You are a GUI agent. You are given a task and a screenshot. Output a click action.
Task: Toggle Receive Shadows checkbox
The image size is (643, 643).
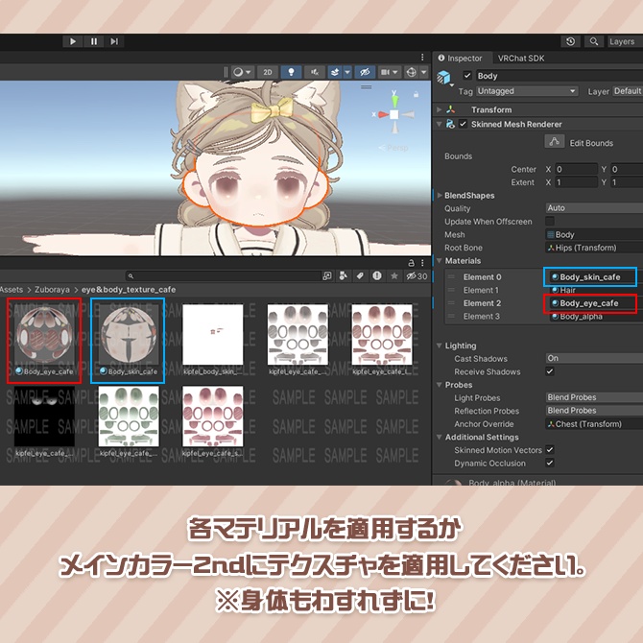[x=550, y=371]
